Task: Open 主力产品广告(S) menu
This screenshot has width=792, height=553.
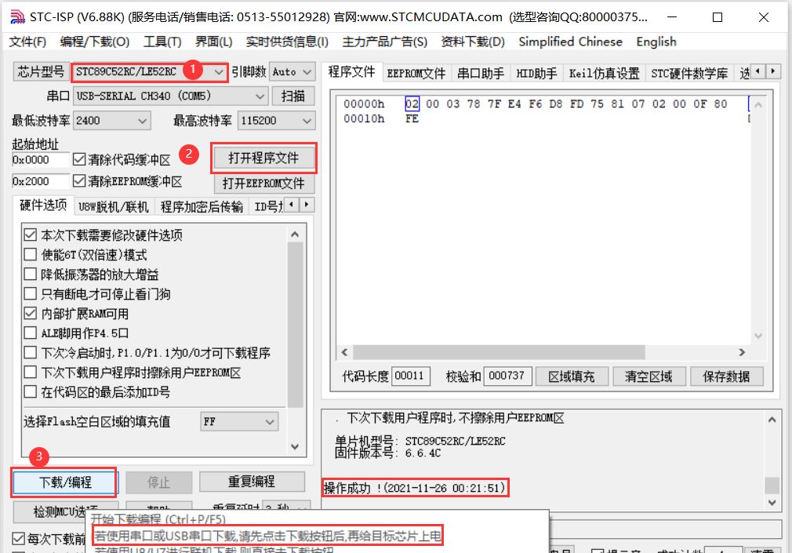Action: (384, 42)
